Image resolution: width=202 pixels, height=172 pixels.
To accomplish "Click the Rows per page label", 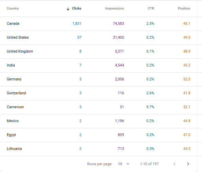I will pos(100,164).
